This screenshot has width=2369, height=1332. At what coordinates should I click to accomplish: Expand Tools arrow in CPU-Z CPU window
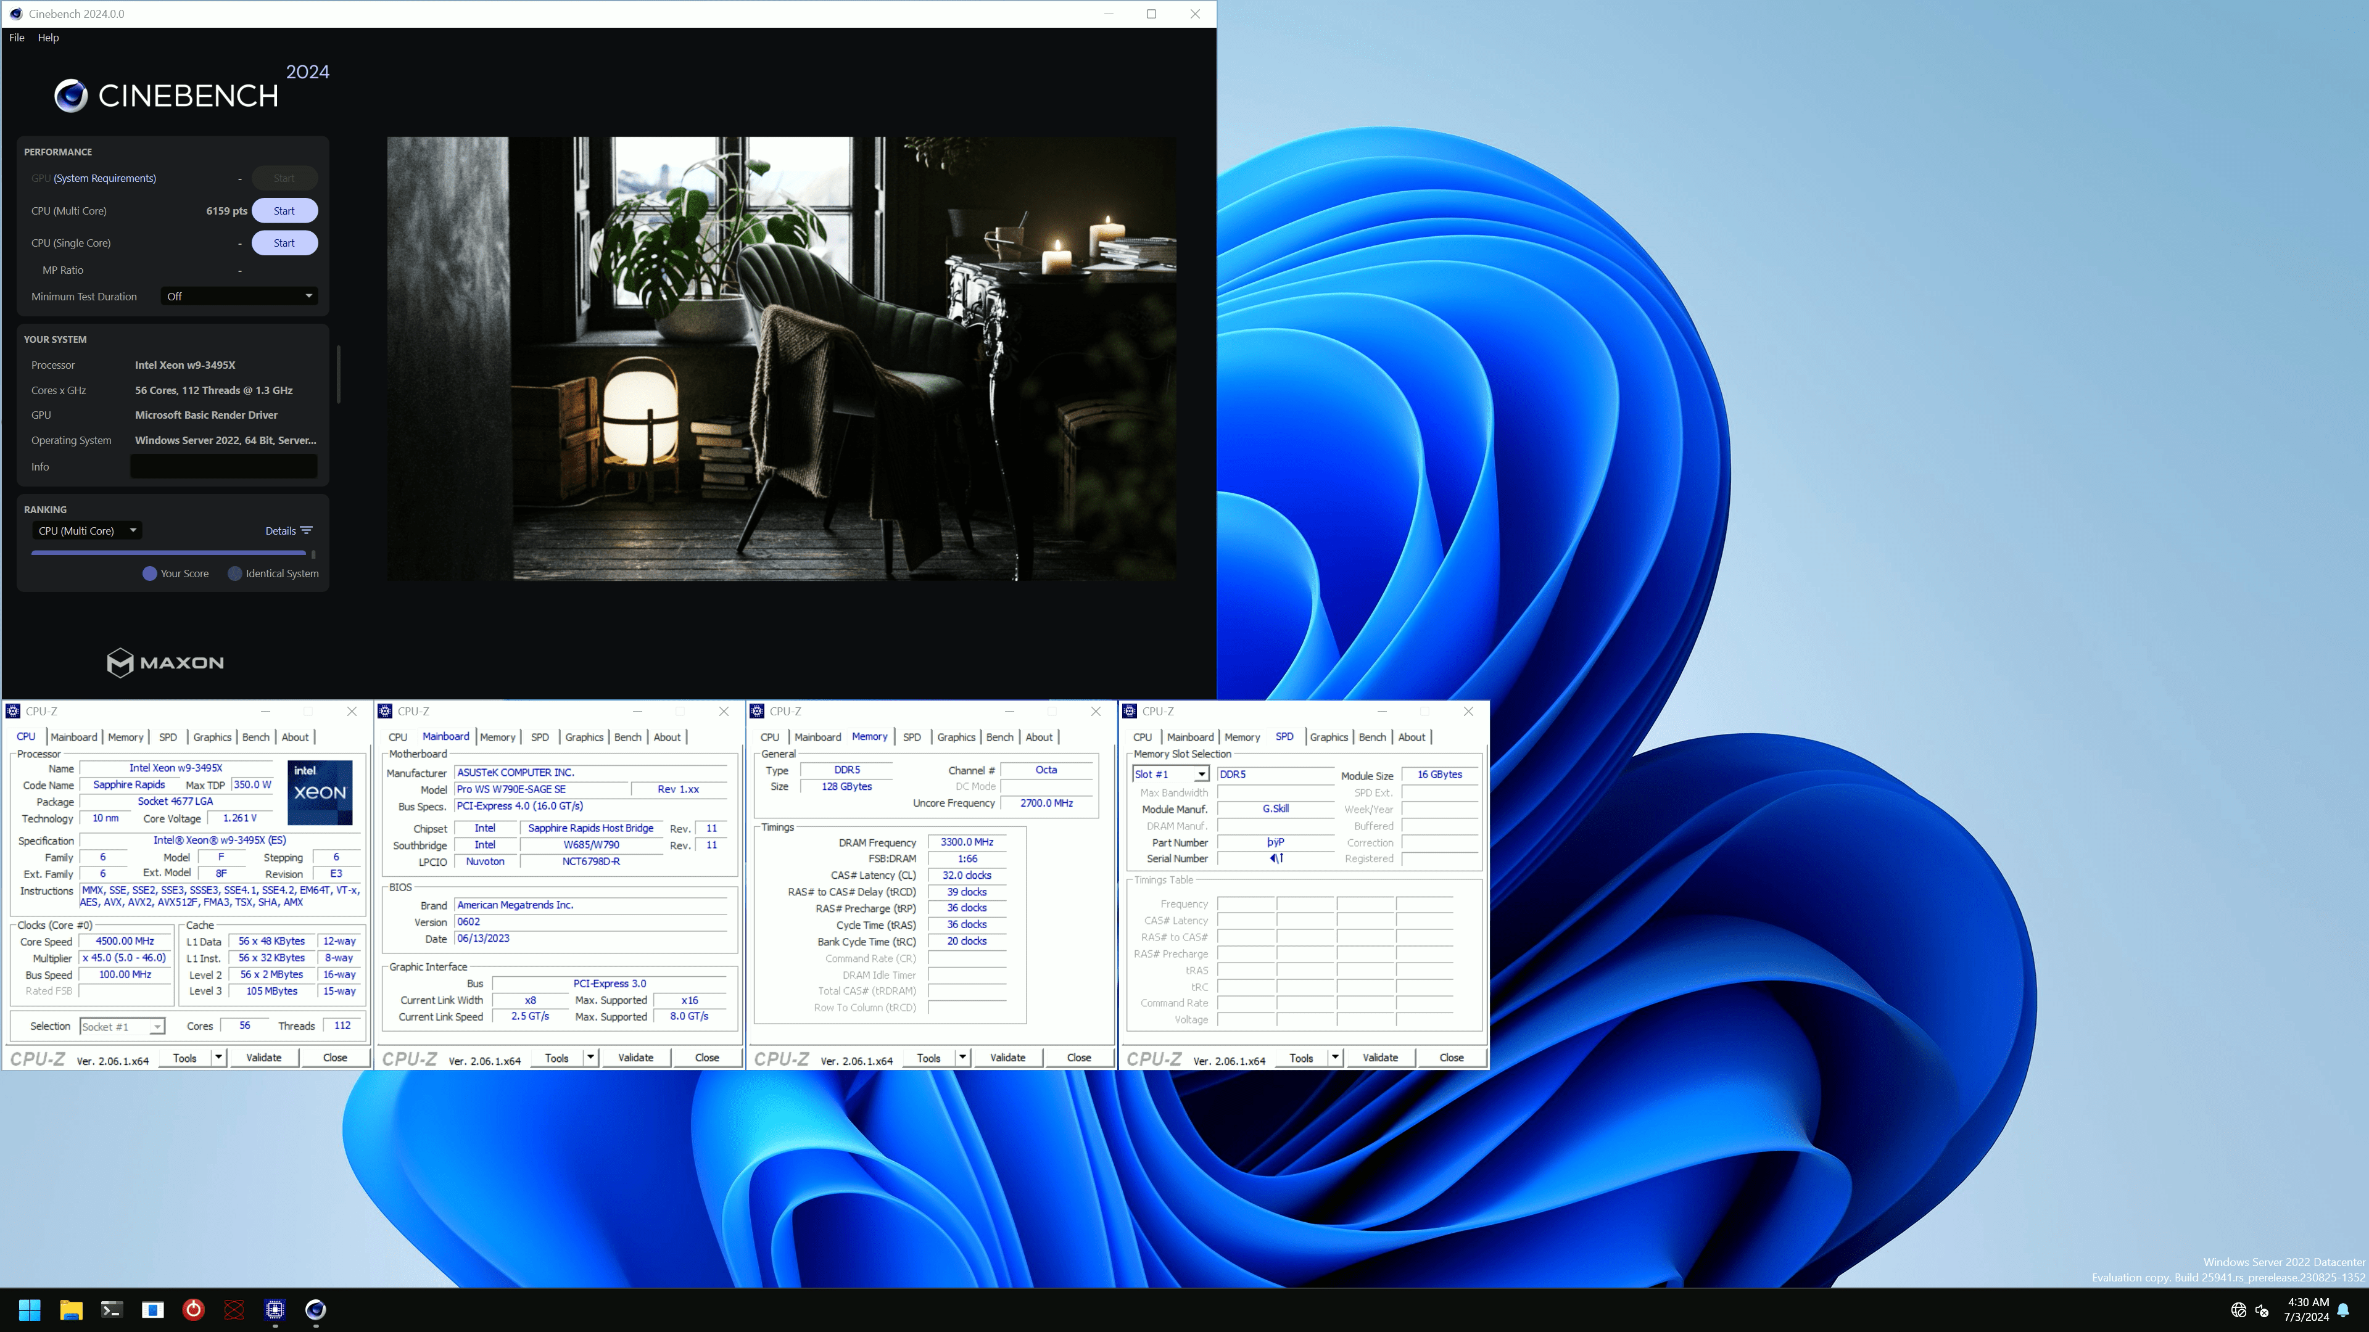(x=219, y=1057)
